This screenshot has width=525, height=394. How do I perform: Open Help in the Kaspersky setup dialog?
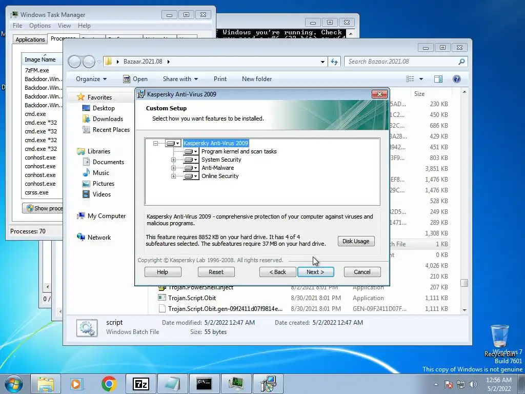[163, 272]
